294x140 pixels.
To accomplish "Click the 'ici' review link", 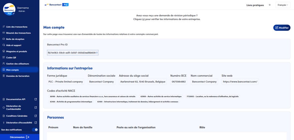I will click(x=143, y=19).
